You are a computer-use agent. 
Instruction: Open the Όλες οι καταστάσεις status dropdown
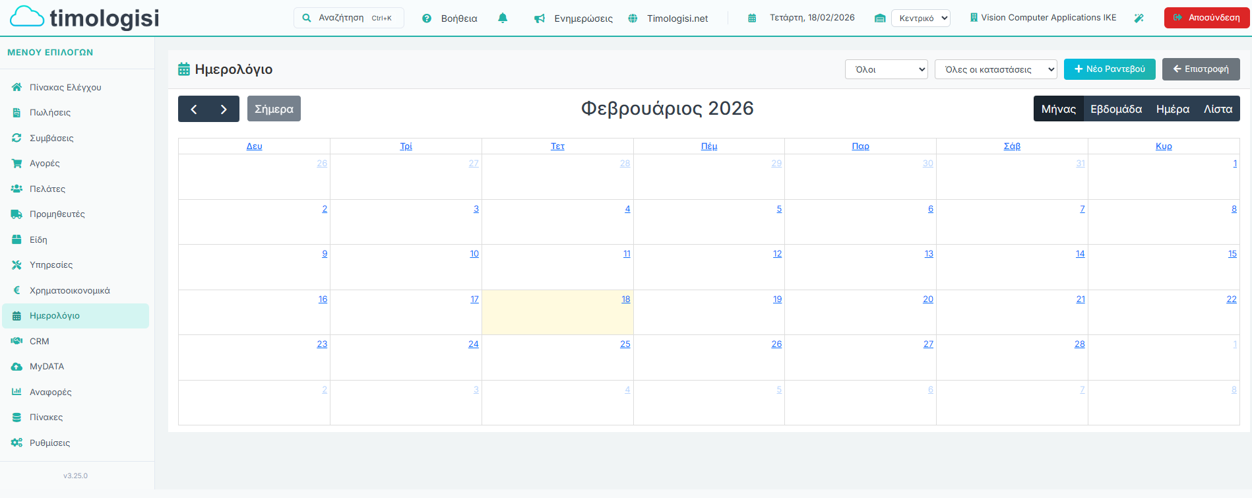point(995,69)
